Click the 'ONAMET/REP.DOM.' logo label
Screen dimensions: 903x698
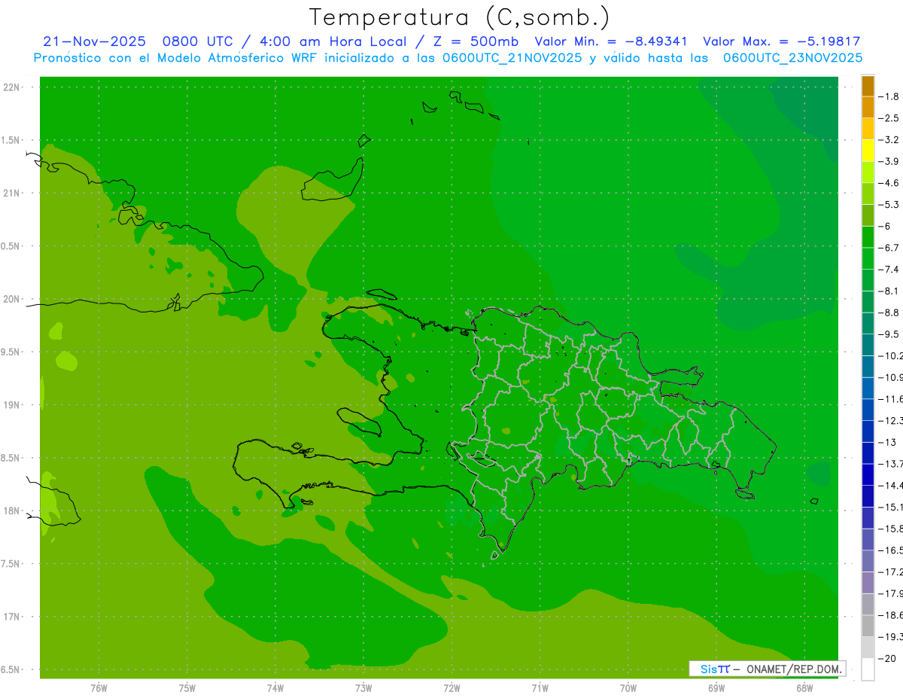click(x=795, y=669)
